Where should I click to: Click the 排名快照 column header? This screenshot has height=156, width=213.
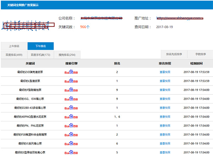(x=165, y=63)
